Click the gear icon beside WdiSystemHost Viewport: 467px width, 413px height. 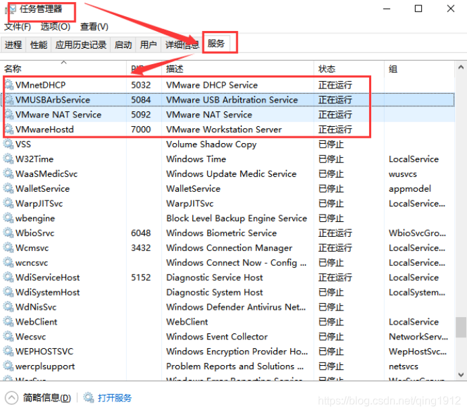click(9, 292)
